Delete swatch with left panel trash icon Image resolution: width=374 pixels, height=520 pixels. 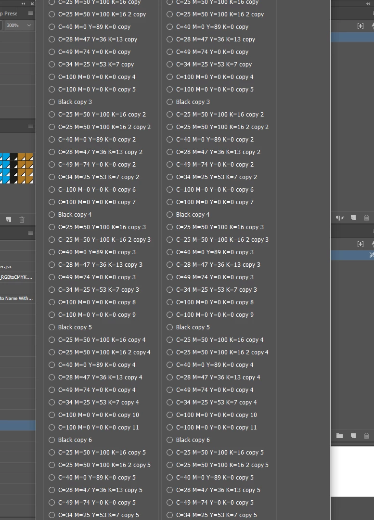click(22, 220)
